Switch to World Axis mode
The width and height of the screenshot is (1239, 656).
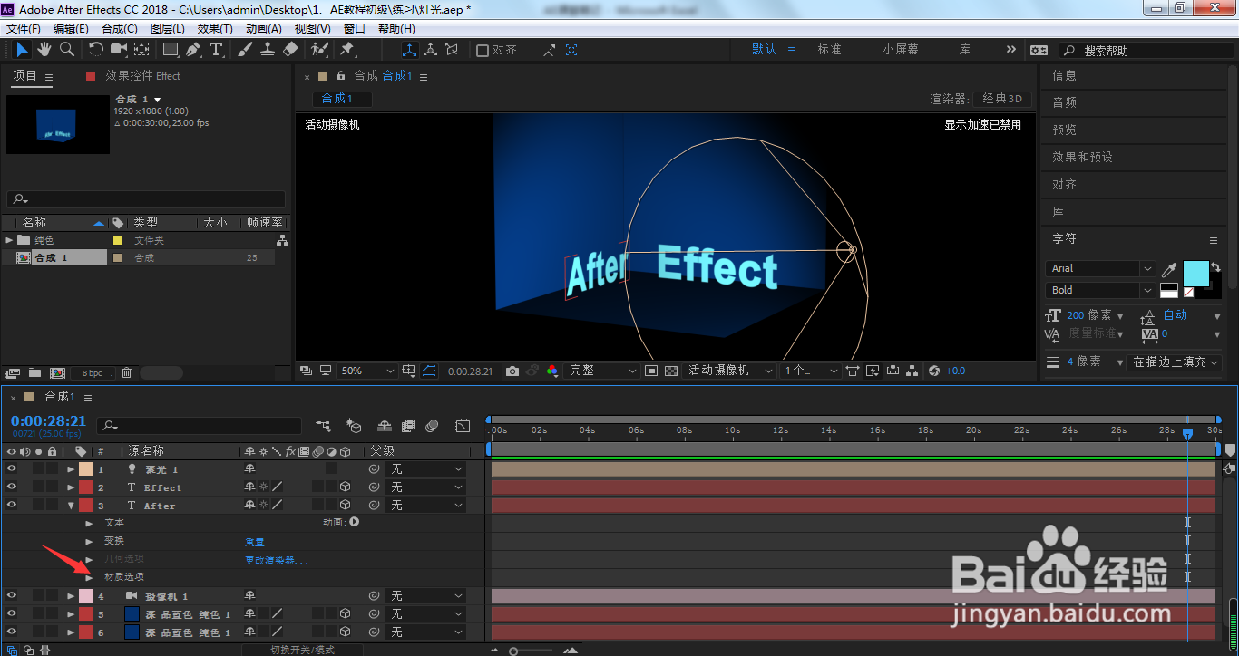430,50
